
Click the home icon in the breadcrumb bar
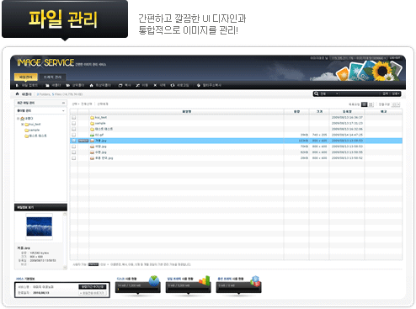(18, 94)
